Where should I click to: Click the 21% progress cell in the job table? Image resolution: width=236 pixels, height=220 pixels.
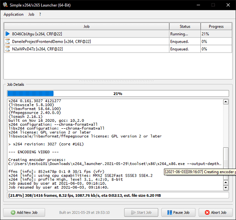coord(216,34)
